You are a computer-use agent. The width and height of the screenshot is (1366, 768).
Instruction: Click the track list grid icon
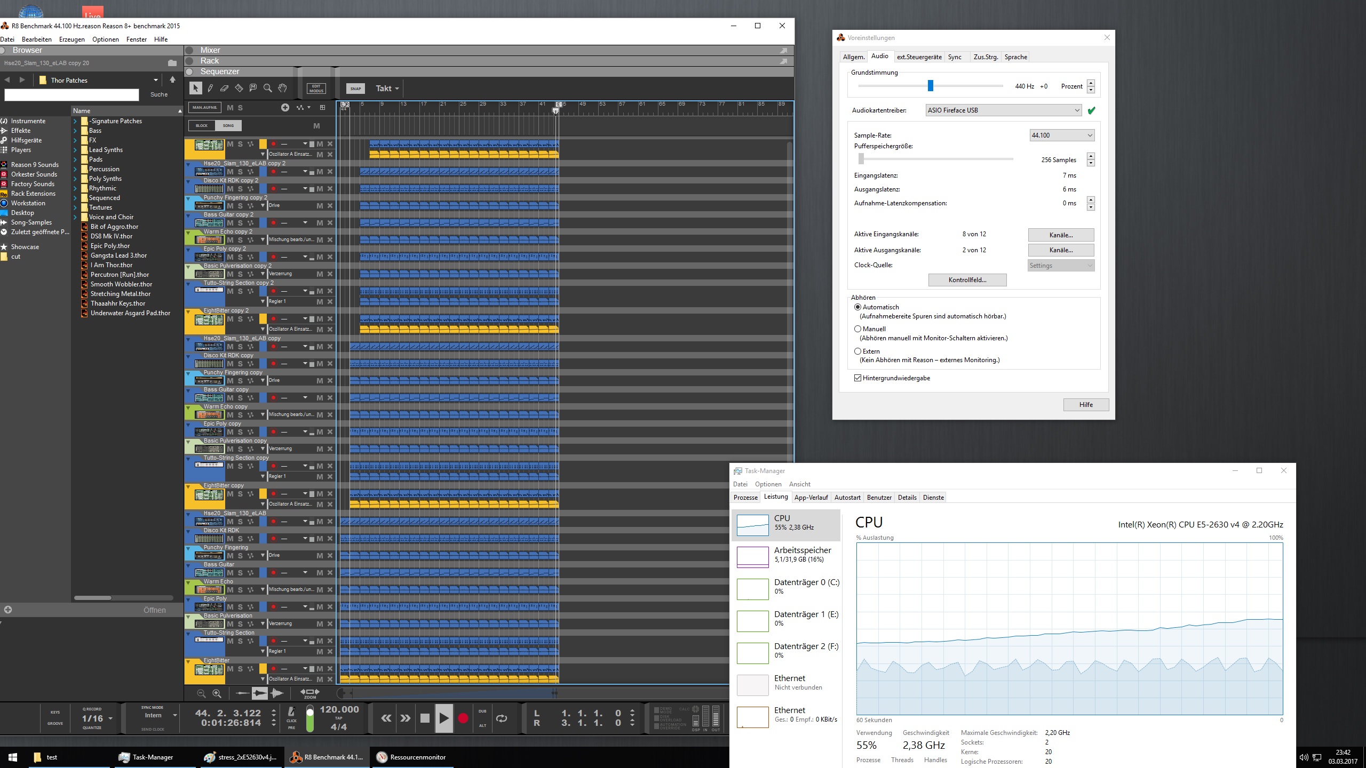(322, 108)
